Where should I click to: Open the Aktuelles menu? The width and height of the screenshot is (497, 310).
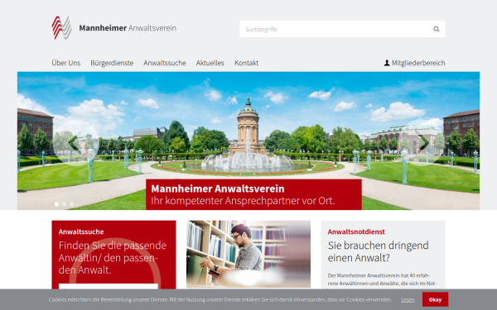[x=210, y=63]
